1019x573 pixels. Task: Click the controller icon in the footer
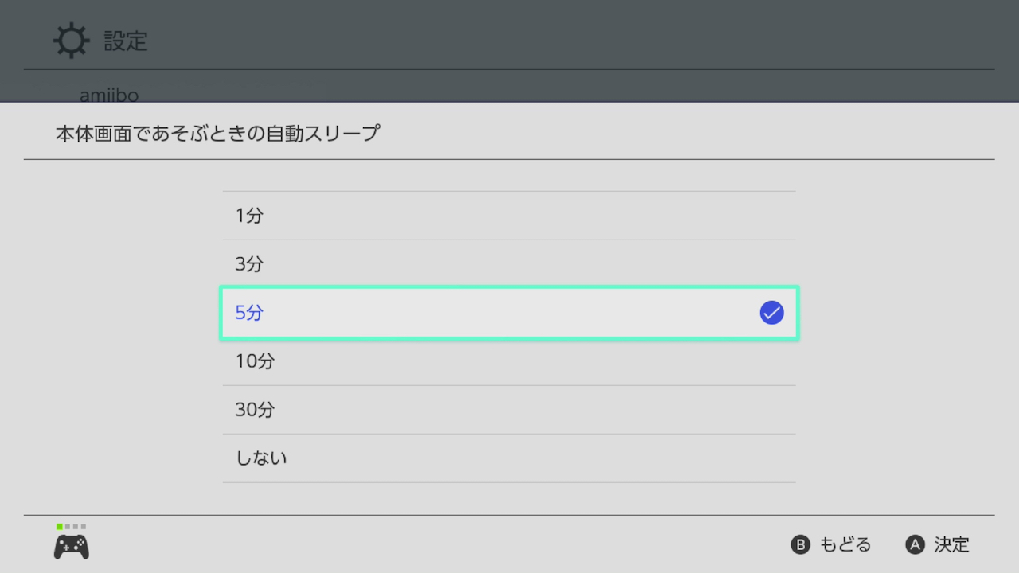pyautogui.click(x=71, y=546)
